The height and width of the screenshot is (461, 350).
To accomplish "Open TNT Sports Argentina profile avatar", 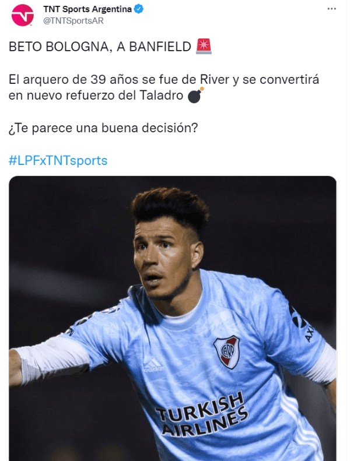I will point(23,15).
